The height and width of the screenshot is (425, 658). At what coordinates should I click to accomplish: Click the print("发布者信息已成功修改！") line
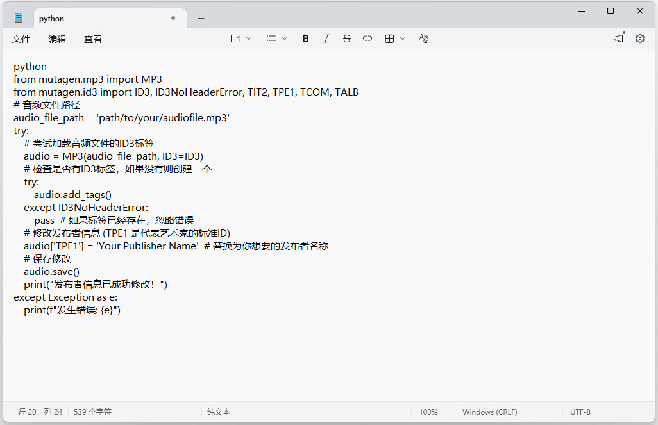[96, 285]
